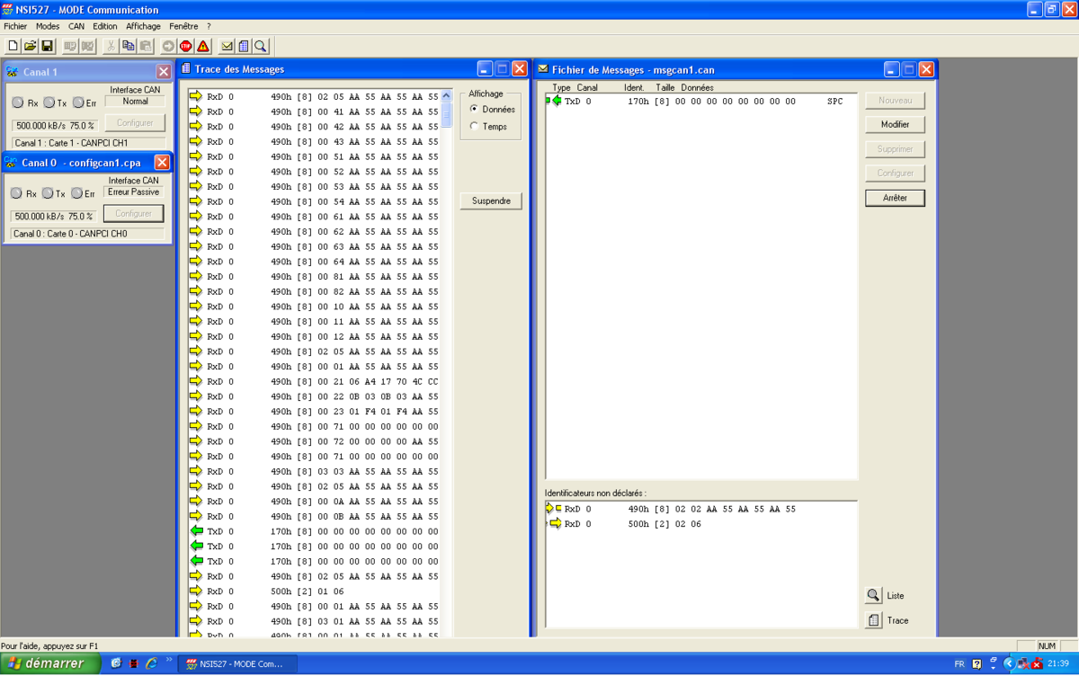Select the Données radio button
Screen dimensions: 1079x685
tap(475, 109)
